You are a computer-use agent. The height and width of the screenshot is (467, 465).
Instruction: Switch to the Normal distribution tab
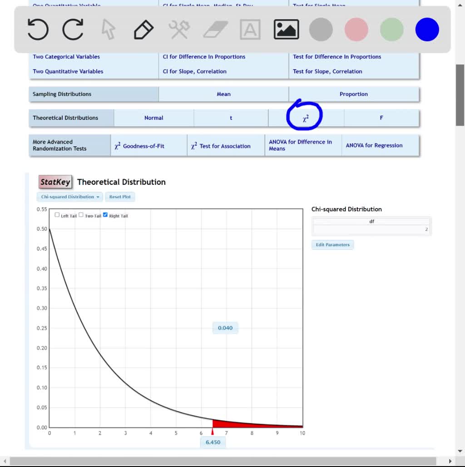tap(153, 117)
